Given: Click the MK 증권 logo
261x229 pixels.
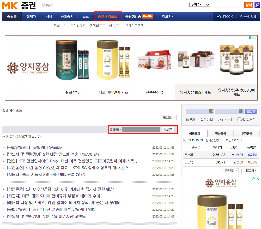Looking at the screenshot, I should [x=19, y=5].
